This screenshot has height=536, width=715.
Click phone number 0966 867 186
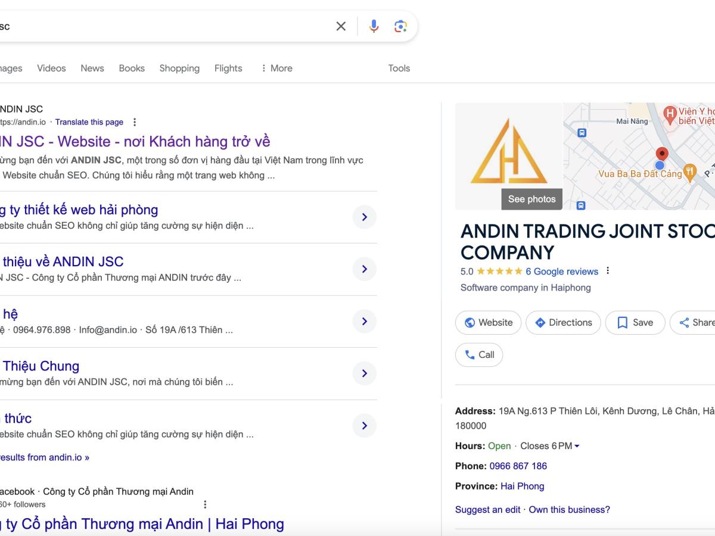518,466
